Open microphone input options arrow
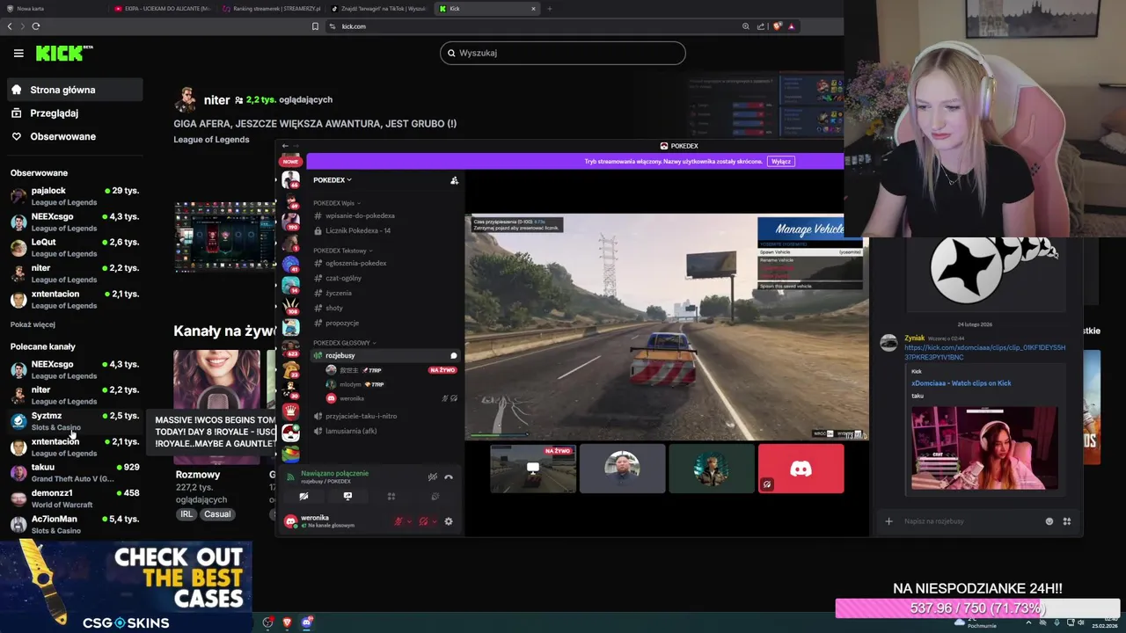 409,521
